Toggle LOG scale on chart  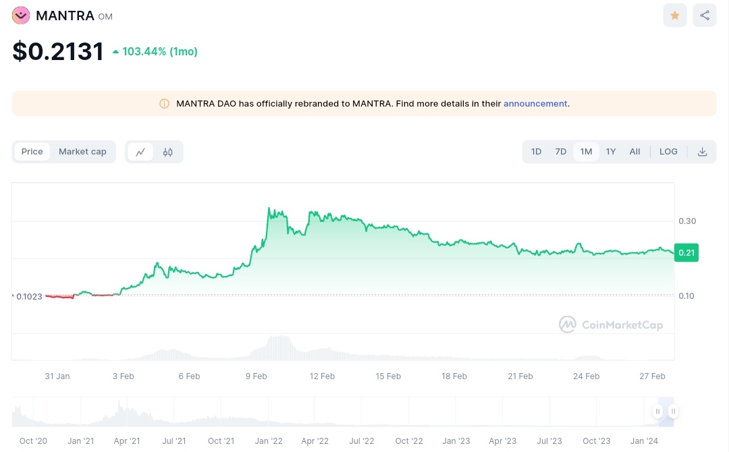tap(668, 152)
